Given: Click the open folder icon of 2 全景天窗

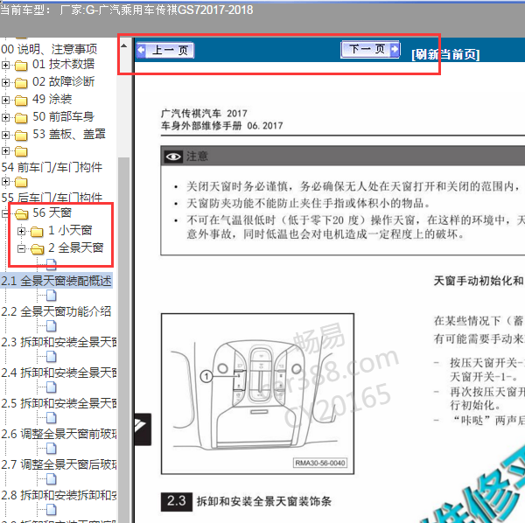Looking at the screenshot, I should pos(37,249).
